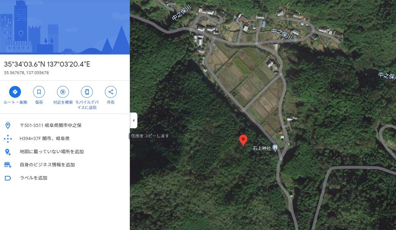Share this place with 共有 icon
Image resolution: width=396 pixels, height=230 pixels.
click(111, 92)
